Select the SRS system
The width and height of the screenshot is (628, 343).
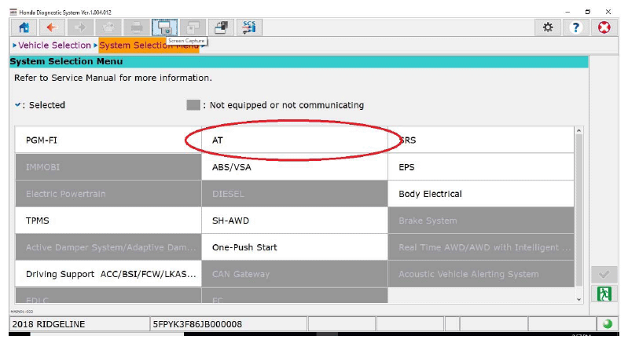pos(480,140)
